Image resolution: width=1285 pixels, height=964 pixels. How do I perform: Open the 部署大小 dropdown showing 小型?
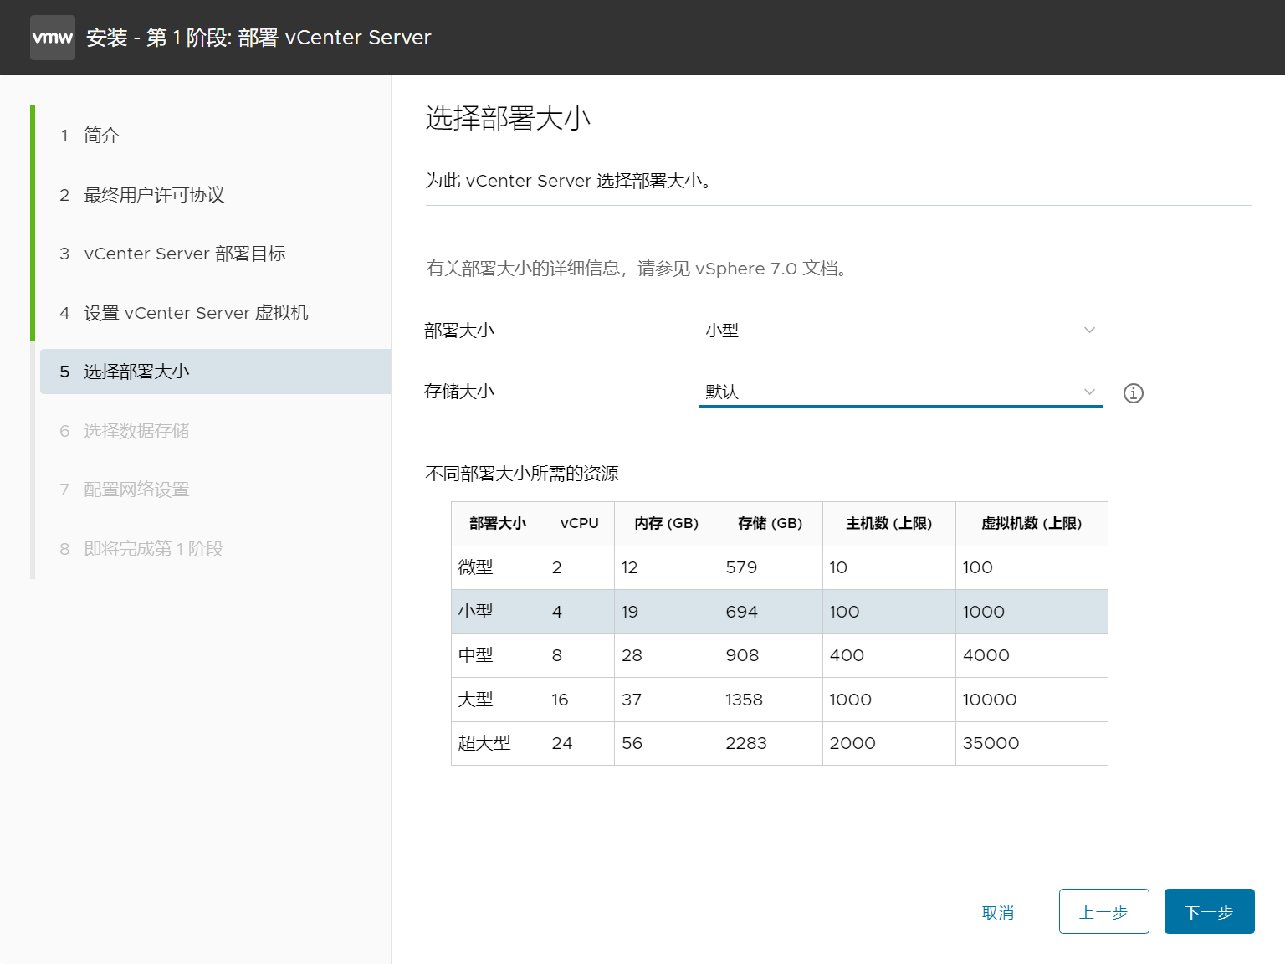point(900,331)
